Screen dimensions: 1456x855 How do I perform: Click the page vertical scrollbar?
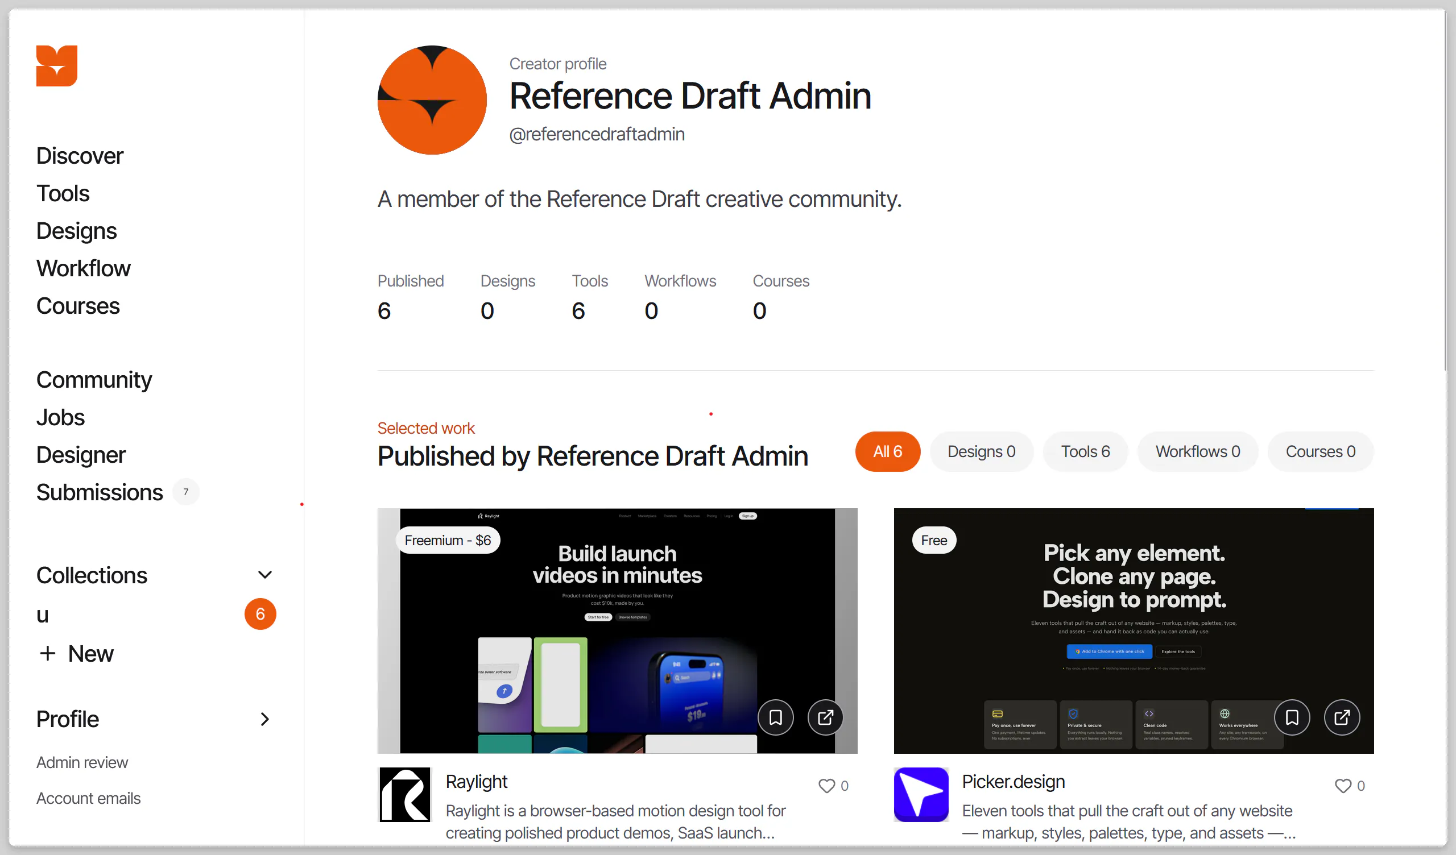(x=1446, y=190)
